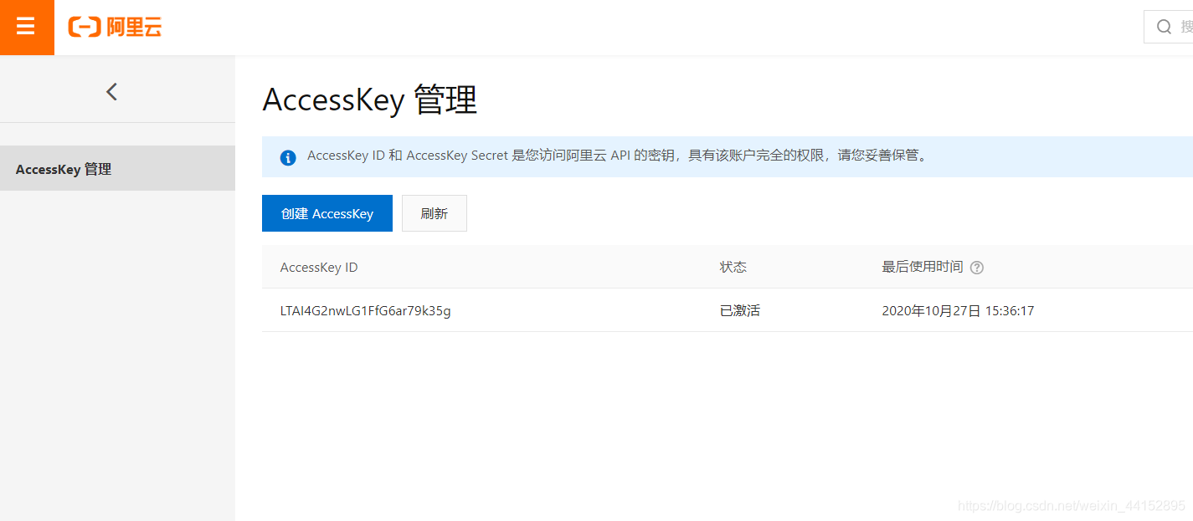The height and width of the screenshot is (521, 1193).
Task: Select AccessKey 管理 sidebar item
Action: (x=117, y=168)
